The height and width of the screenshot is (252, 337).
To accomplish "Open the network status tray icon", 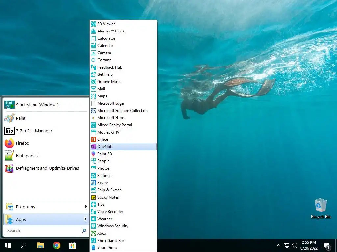I will 287,245.
